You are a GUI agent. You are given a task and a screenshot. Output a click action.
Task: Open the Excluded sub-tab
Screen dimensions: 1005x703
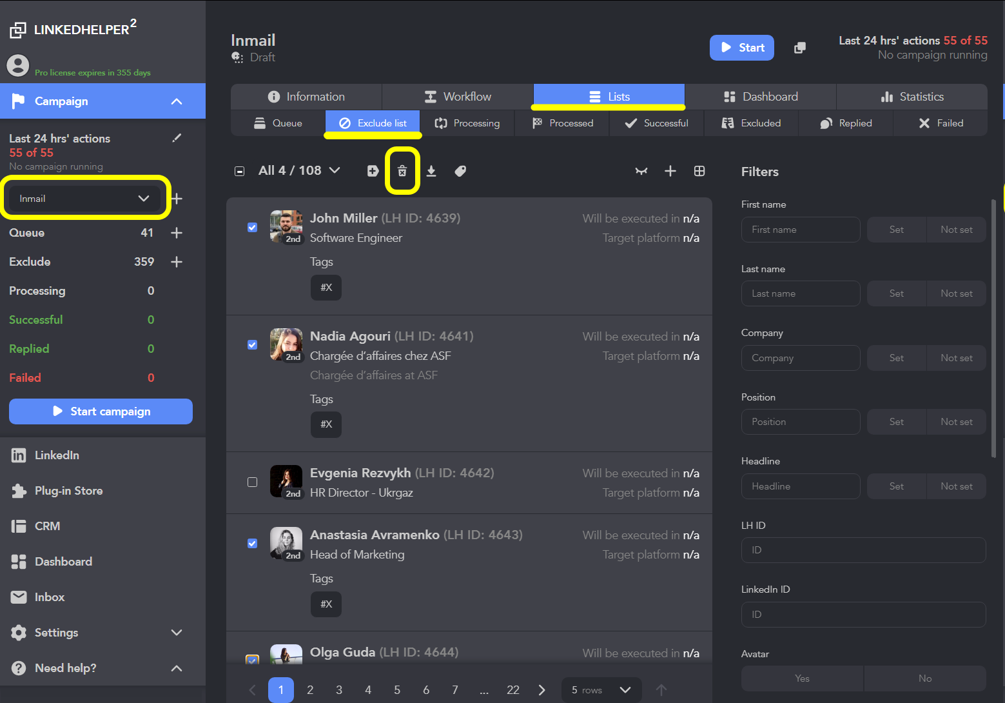coord(752,123)
